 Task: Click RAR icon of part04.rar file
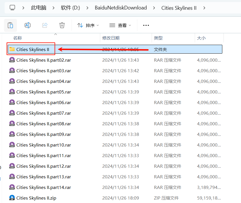[12, 81]
